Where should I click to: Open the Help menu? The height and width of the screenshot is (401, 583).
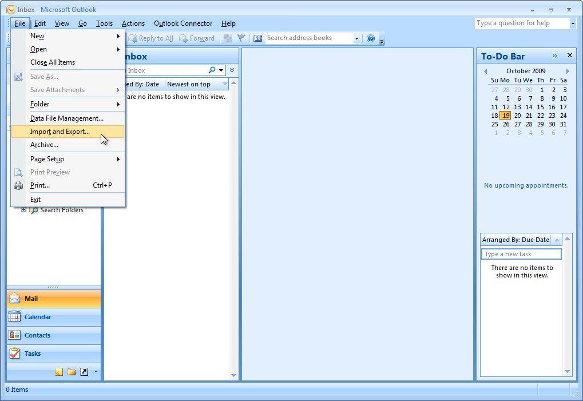click(228, 23)
